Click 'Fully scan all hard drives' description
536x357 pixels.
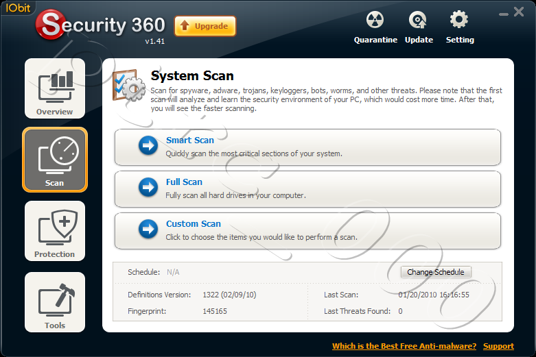(235, 195)
